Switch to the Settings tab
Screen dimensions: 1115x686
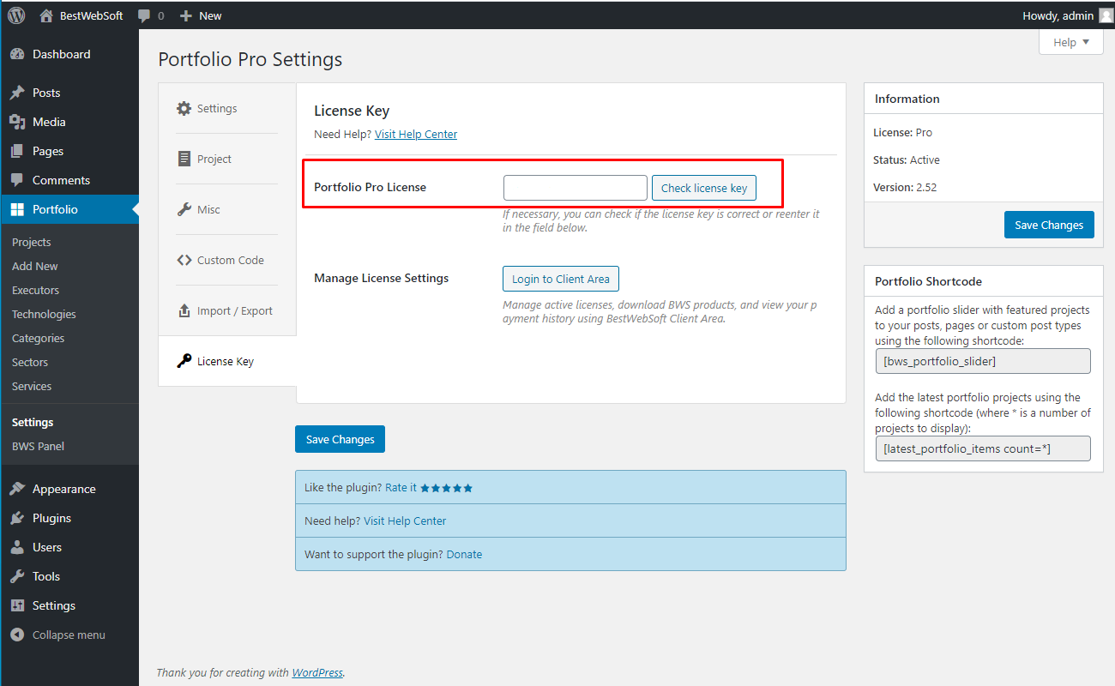point(226,108)
